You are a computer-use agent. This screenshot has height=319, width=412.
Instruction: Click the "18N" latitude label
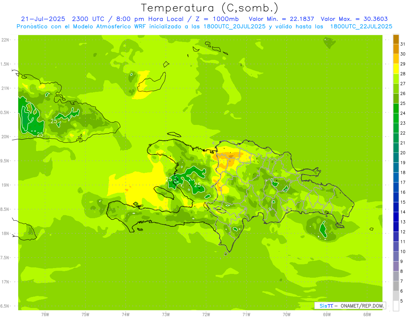5,233
